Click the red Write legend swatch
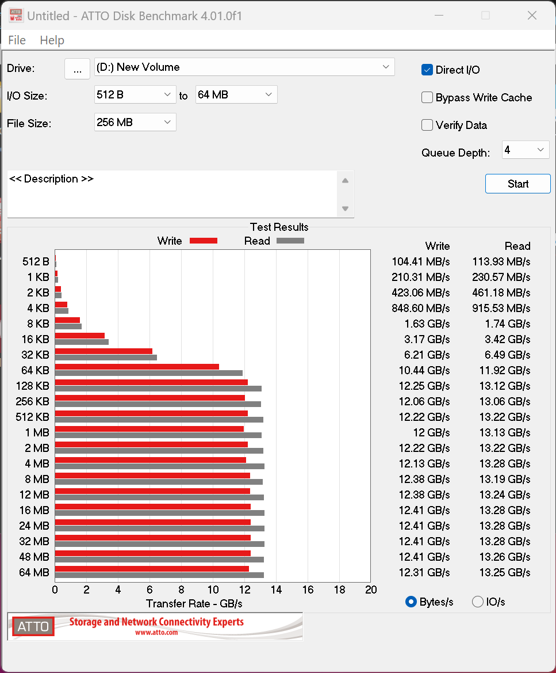 [203, 241]
